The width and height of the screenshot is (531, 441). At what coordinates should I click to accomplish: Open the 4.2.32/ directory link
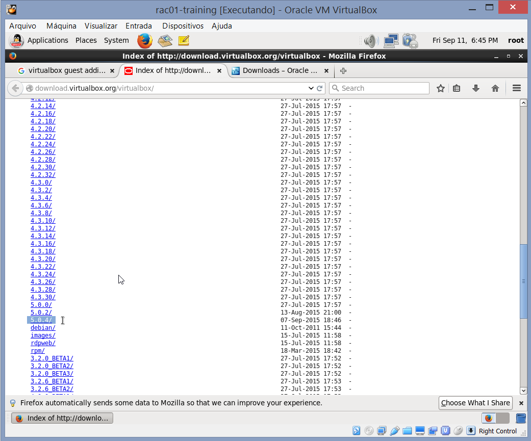click(x=43, y=175)
